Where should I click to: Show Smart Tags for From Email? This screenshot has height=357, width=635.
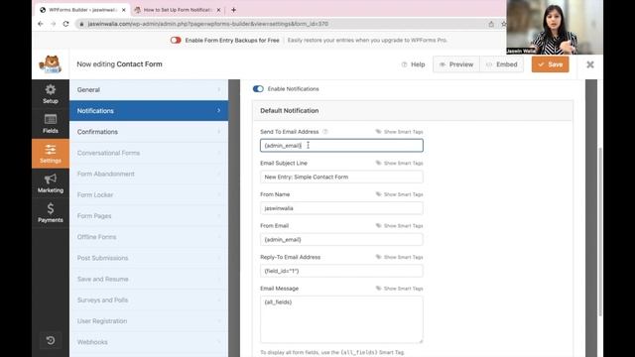399,225
